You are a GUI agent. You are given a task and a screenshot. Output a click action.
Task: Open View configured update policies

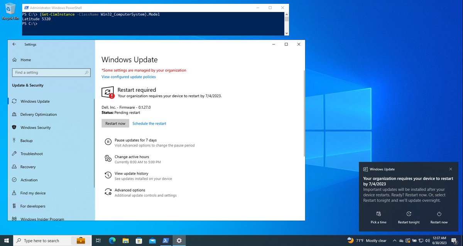(x=128, y=77)
